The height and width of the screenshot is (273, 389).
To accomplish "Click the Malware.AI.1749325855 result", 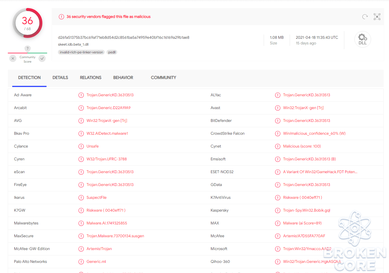I will tap(107, 223).
